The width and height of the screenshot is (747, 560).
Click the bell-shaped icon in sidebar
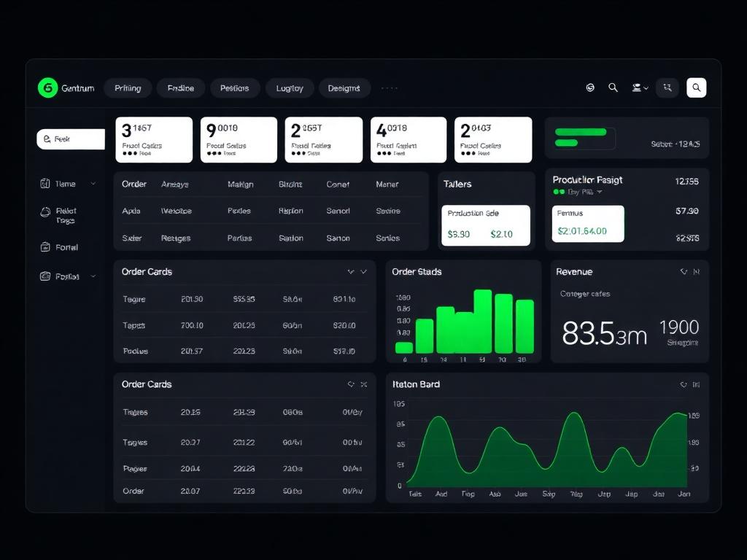click(44, 212)
